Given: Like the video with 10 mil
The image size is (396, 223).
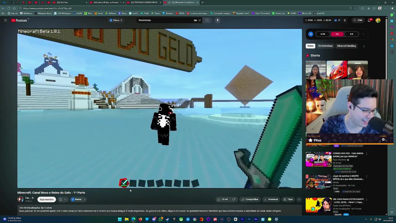Looking at the screenshot, I should [x=222, y=199].
